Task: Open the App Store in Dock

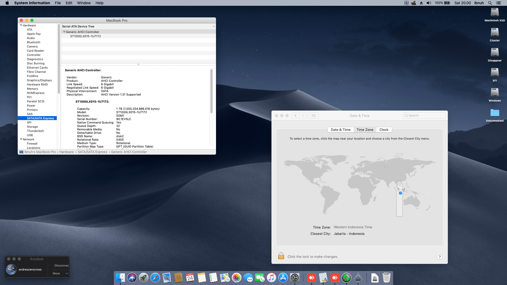Action: [283, 278]
